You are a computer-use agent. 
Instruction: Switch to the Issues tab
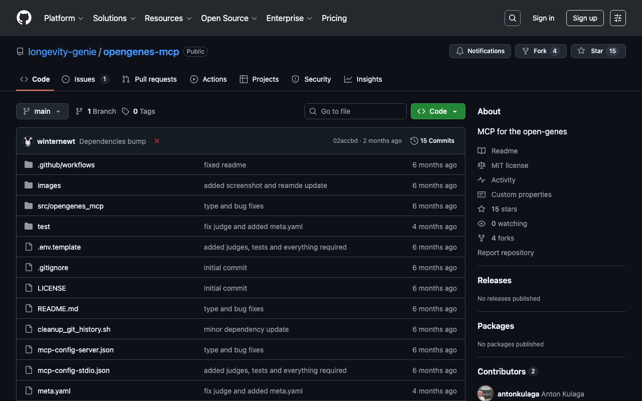[85, 79]
